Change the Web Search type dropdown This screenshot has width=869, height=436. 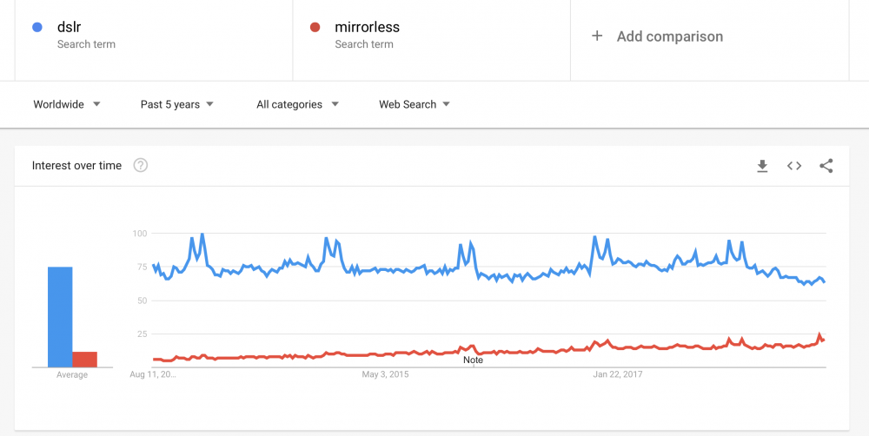pos(415,104)
